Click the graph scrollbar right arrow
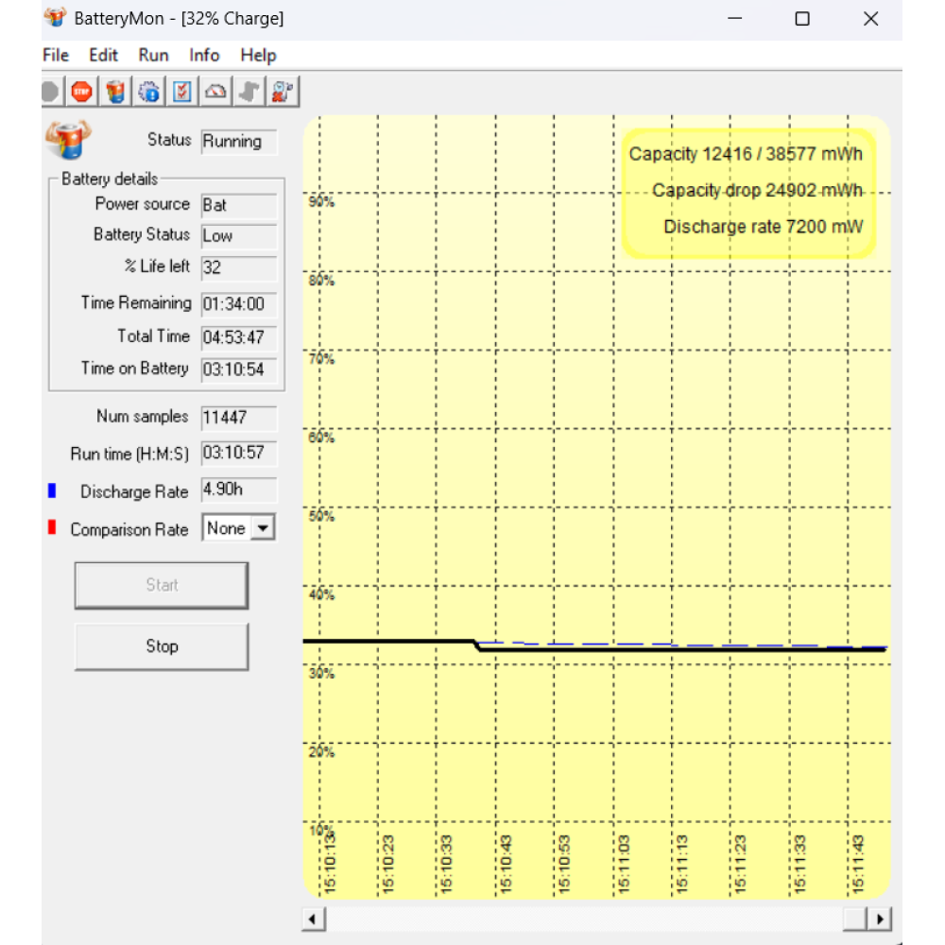 point(881,919)
